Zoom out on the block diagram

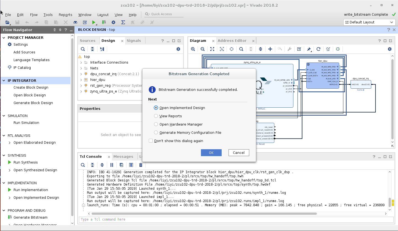click(x=203, y=49)
